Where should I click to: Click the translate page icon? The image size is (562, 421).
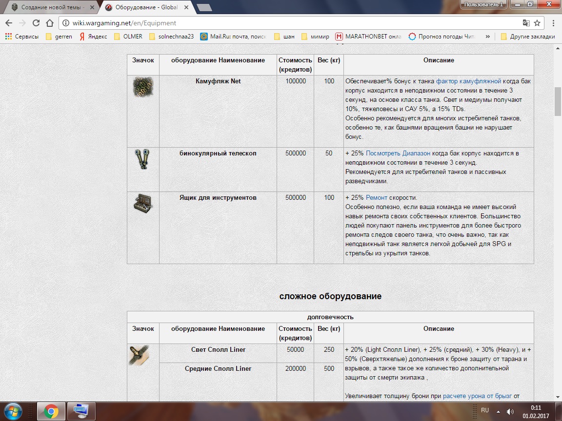pos(526,23)
